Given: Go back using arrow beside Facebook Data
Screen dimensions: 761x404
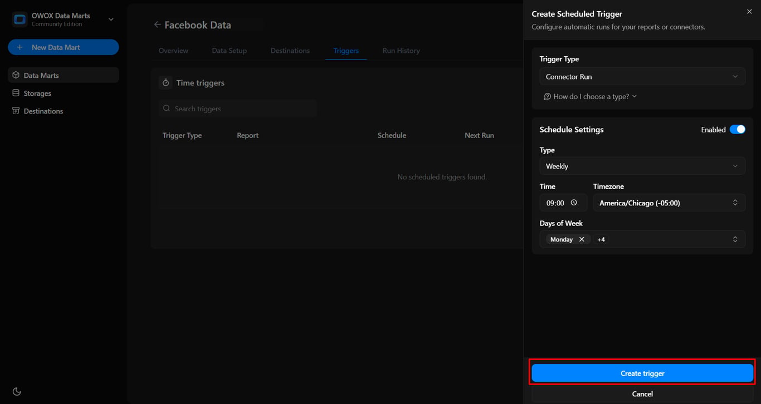Looking at the screenshot, I should point(157,24).
